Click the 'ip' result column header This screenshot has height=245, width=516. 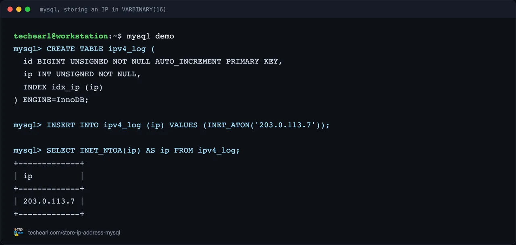pos(28,176)
